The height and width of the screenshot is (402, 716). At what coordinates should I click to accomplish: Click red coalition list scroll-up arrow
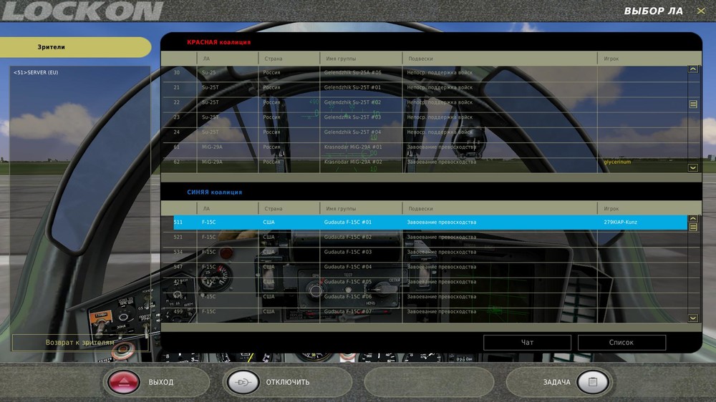click(692, 69)
